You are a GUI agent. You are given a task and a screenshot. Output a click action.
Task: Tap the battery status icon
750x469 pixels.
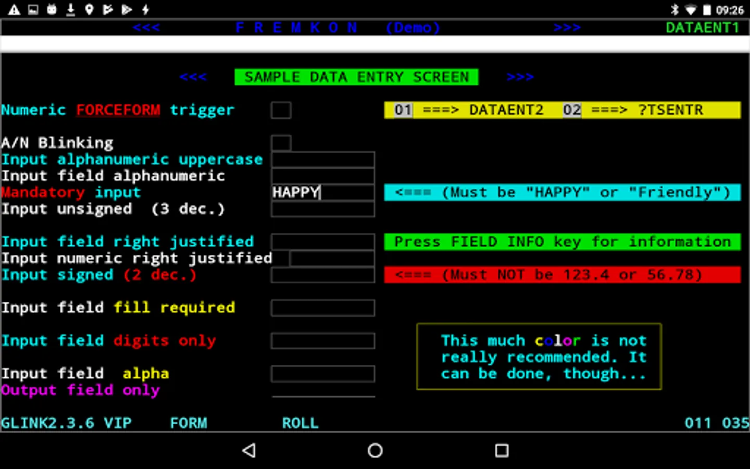point(707,9)
